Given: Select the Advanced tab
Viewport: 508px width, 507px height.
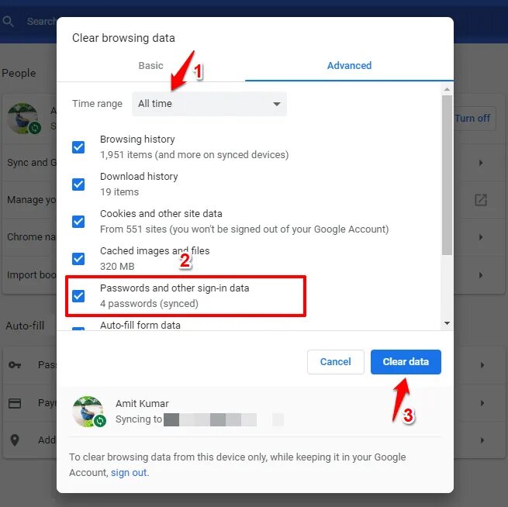Looking at the screenshot, I should (349, 65).
